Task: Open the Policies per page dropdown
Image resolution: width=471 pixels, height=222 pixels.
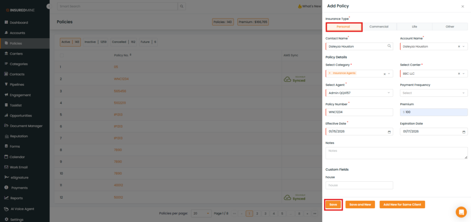Action: coord(201,214)
